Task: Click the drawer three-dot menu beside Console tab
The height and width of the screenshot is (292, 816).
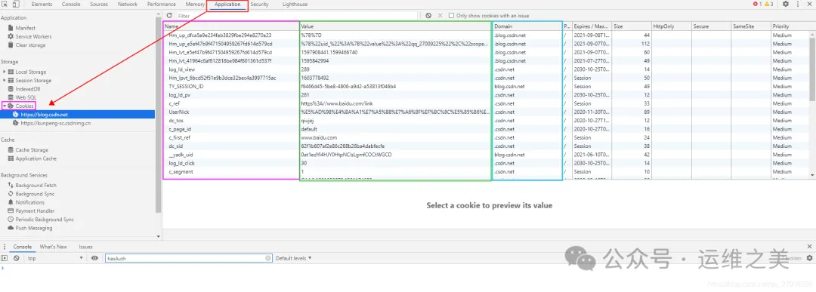Action: [x=5, y=247]
